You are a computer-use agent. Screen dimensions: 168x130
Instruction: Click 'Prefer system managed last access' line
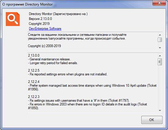point(92,86)
